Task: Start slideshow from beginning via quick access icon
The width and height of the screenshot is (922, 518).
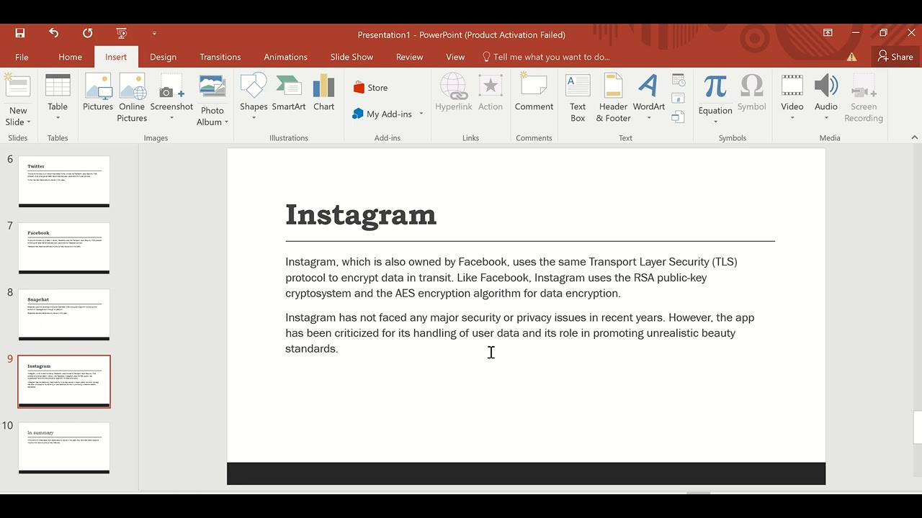Action: 121,33
